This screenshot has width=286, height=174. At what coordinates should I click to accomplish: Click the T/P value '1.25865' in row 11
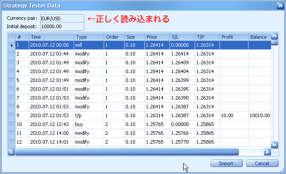click(207, 133)
